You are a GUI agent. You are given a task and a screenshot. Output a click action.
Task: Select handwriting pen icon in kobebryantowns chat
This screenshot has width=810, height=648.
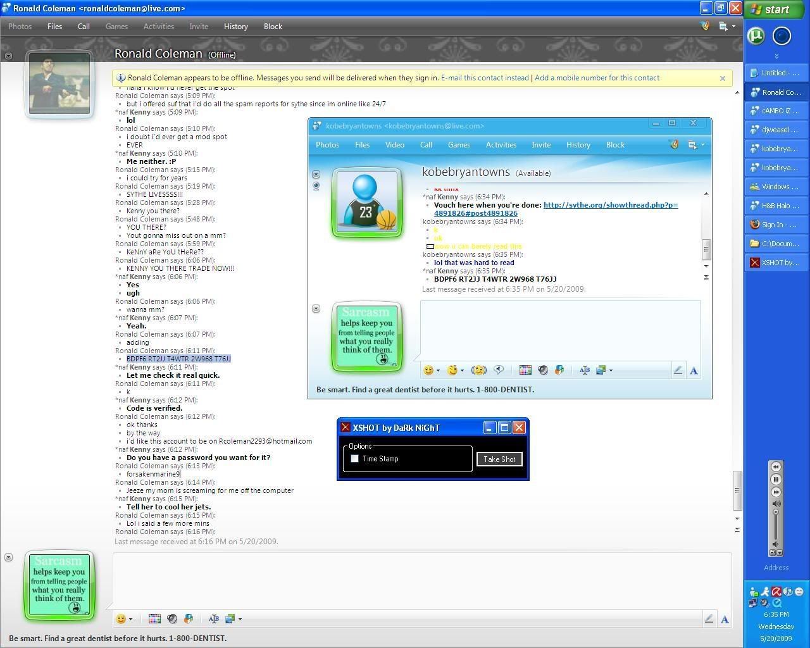pos(678,370)
